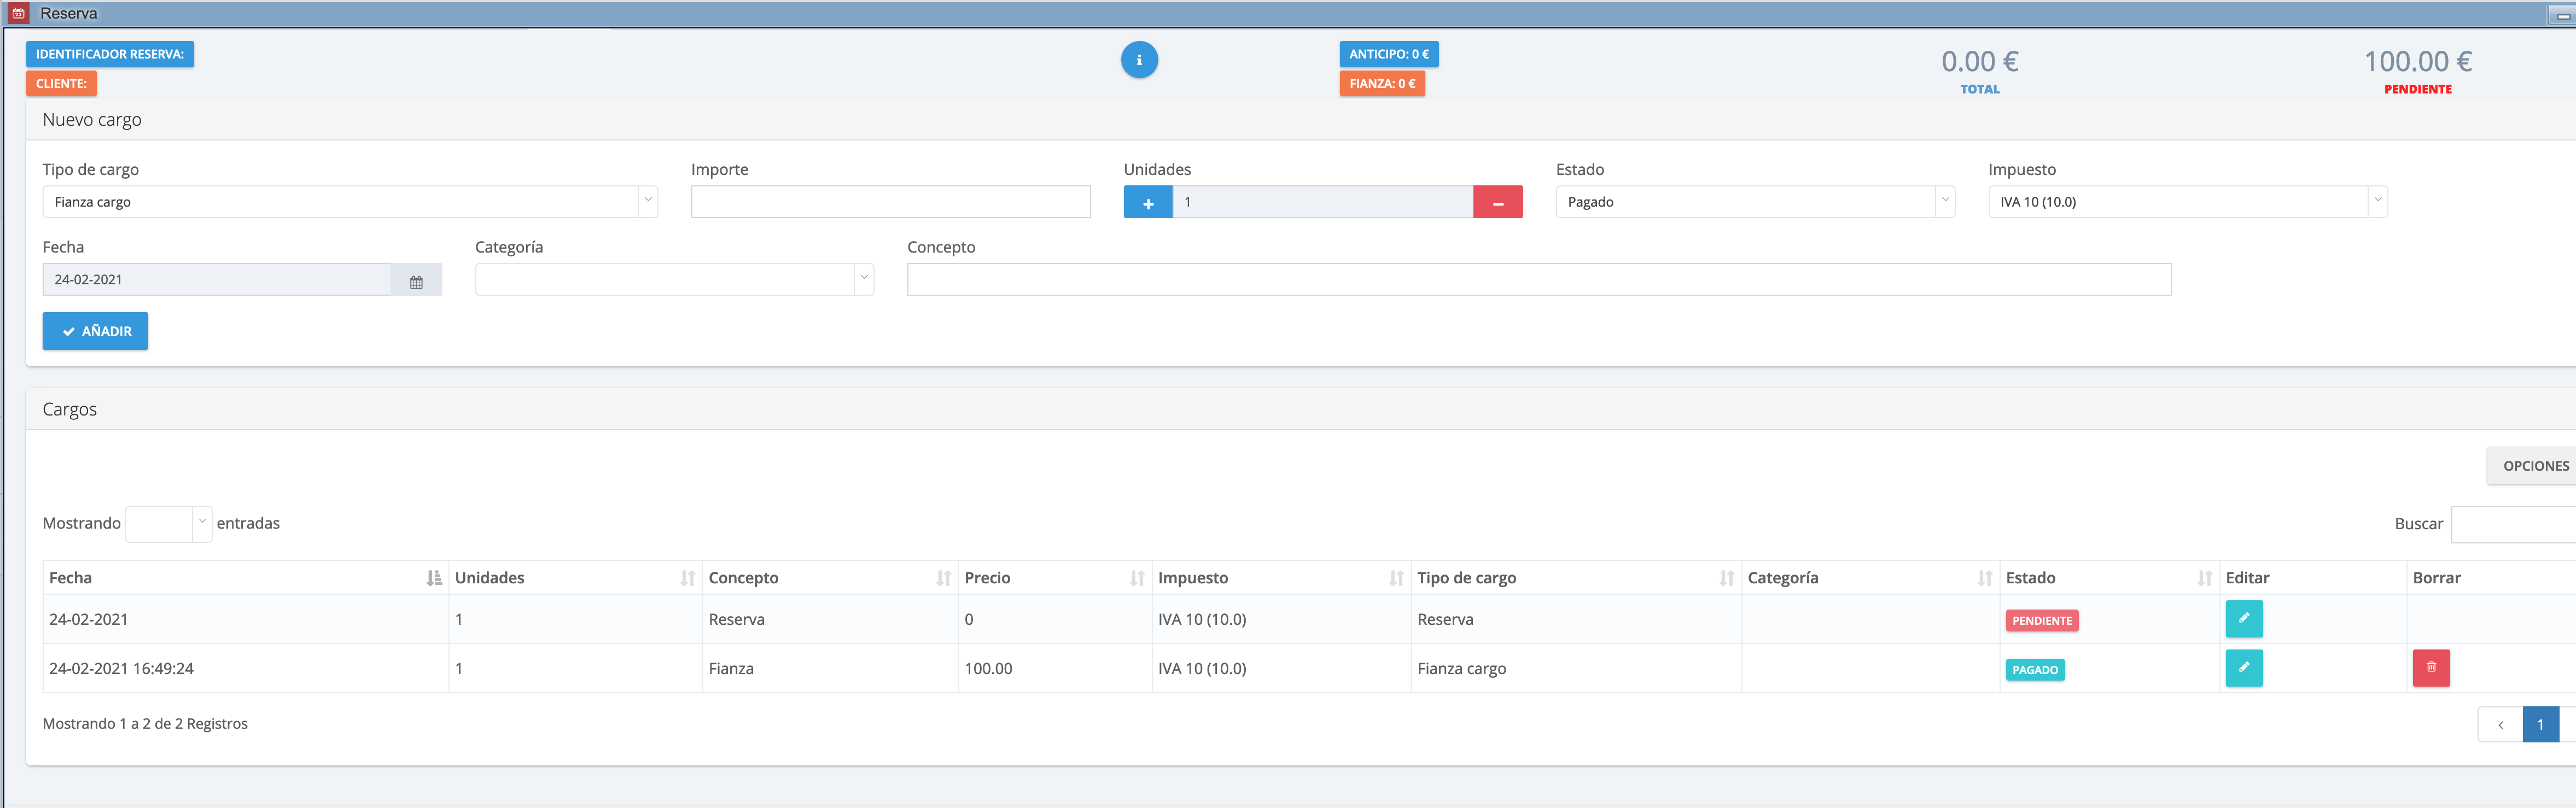This screenshot has height=808, width=2576.
Task: Increase units with the plus button
Action: [1148, 202]
